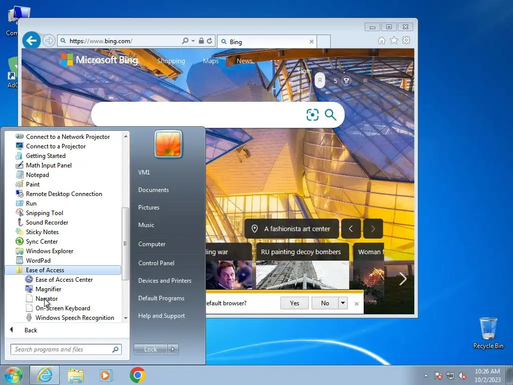Click Yes on default browser prompt
513x385 pixels.
pyautogui.click(x=295, y=303)
